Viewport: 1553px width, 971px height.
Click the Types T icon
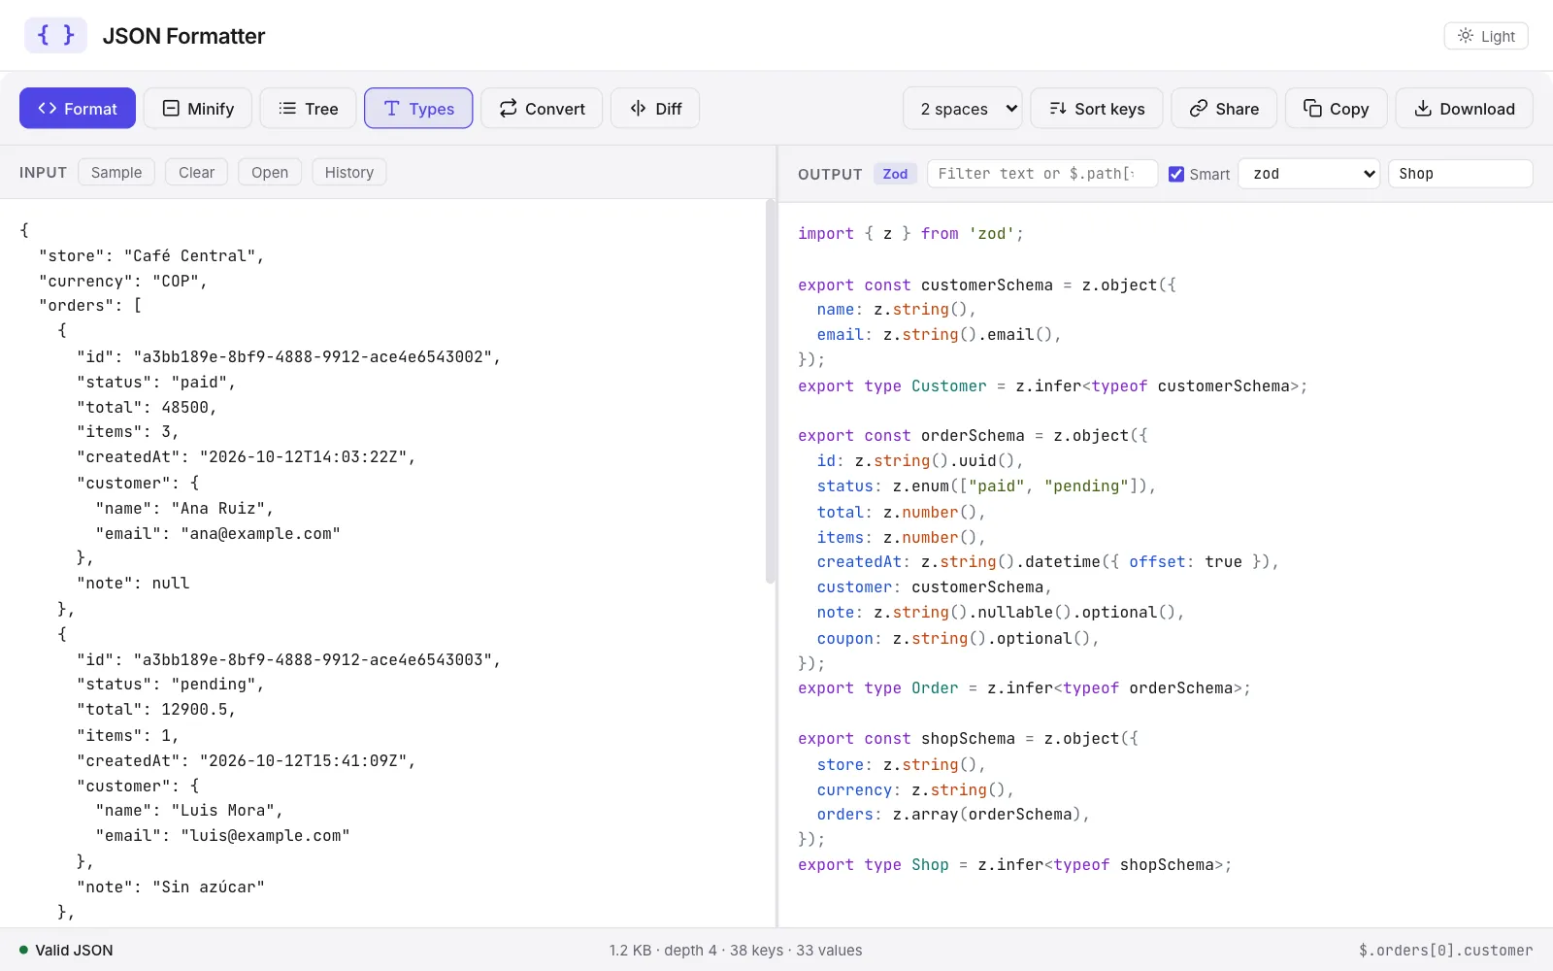tap(392, 109)
